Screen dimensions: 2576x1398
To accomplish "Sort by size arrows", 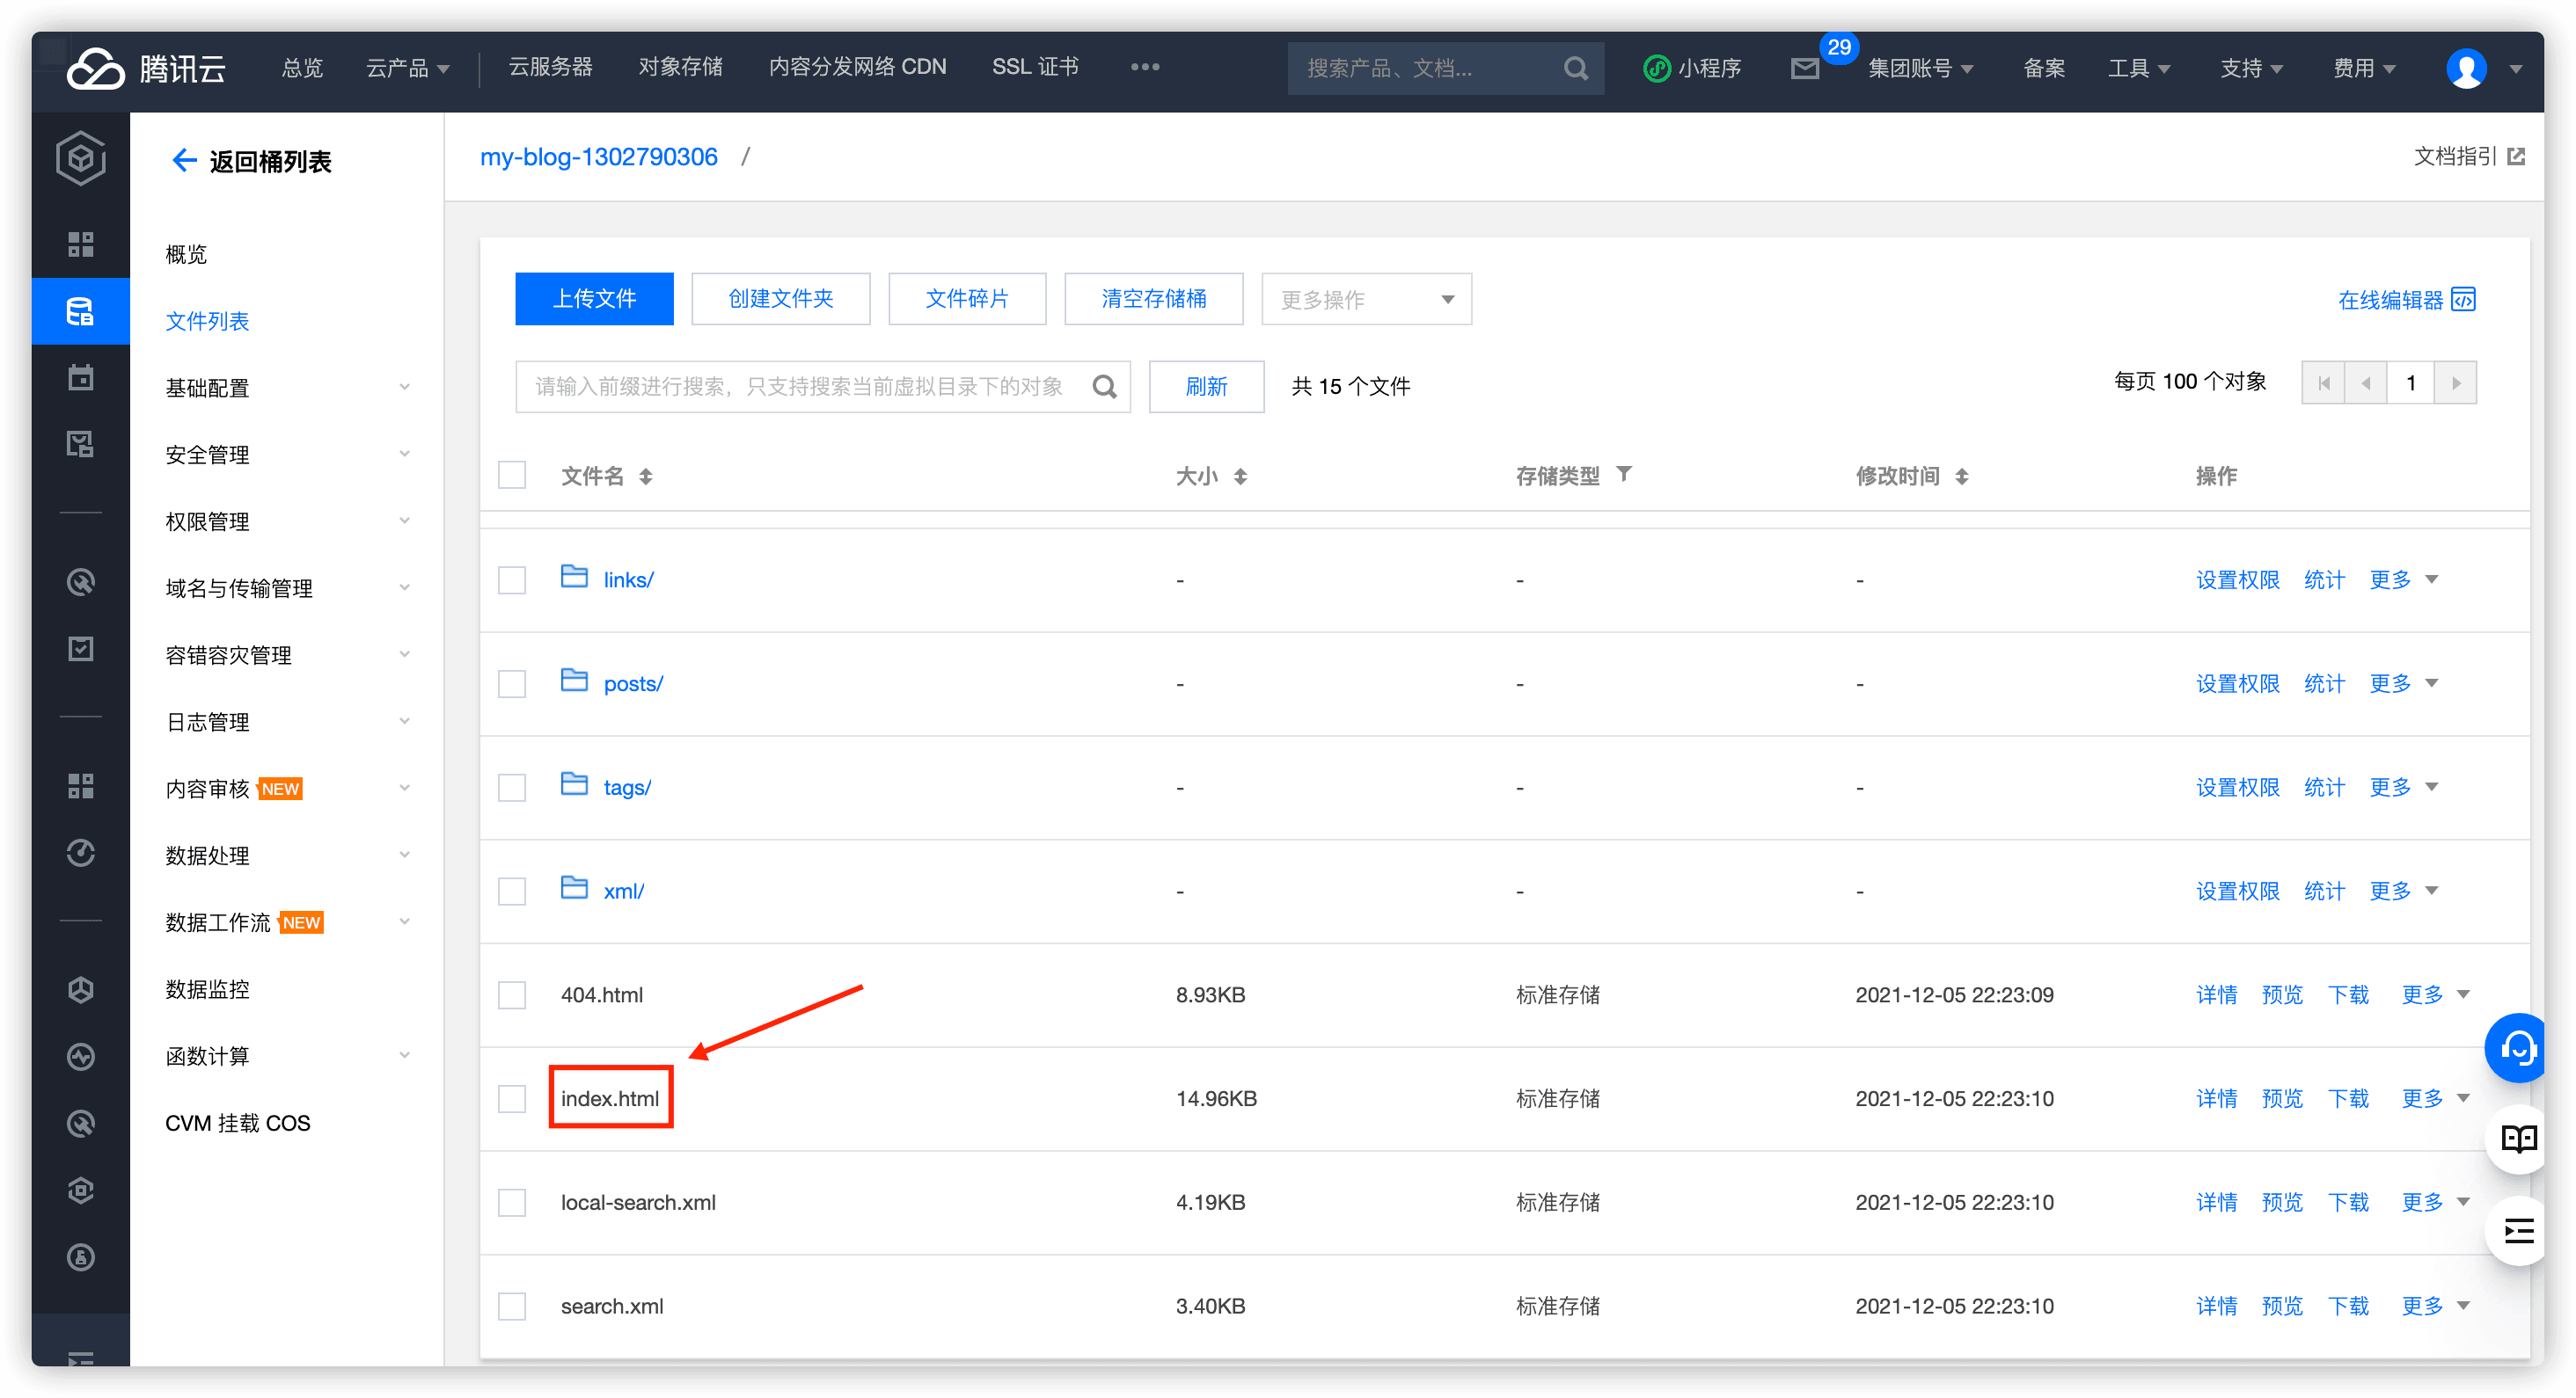I will coord(1240,477).
